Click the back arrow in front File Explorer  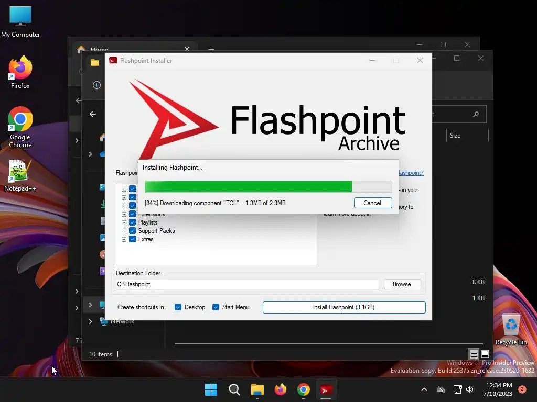pos(92,114)
